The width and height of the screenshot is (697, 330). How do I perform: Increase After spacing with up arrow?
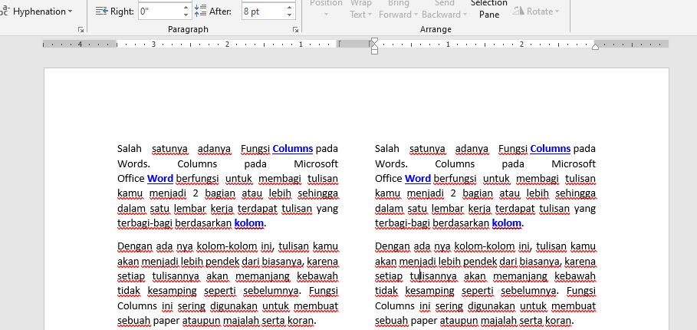289,7
